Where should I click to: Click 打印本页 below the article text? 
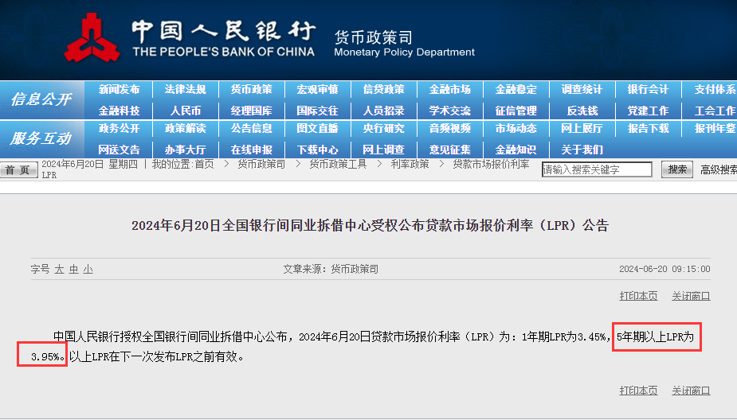point(638,391)
